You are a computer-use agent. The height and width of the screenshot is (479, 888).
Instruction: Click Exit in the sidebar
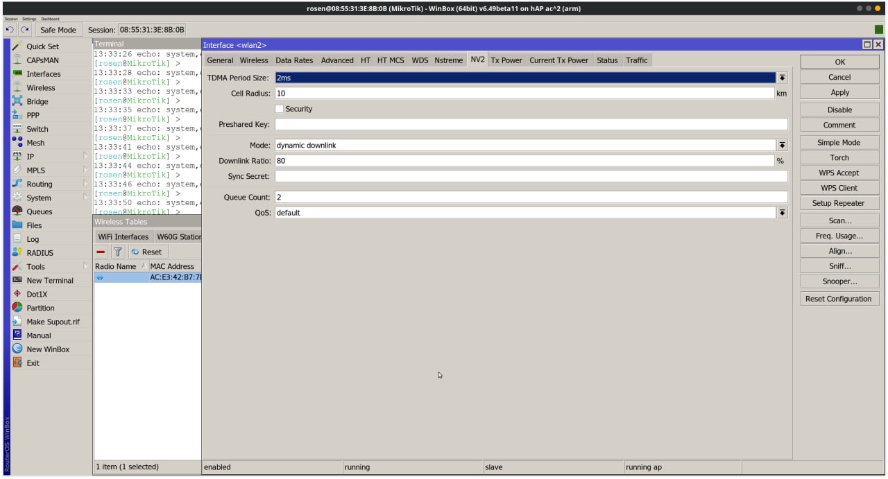point(33,363)
